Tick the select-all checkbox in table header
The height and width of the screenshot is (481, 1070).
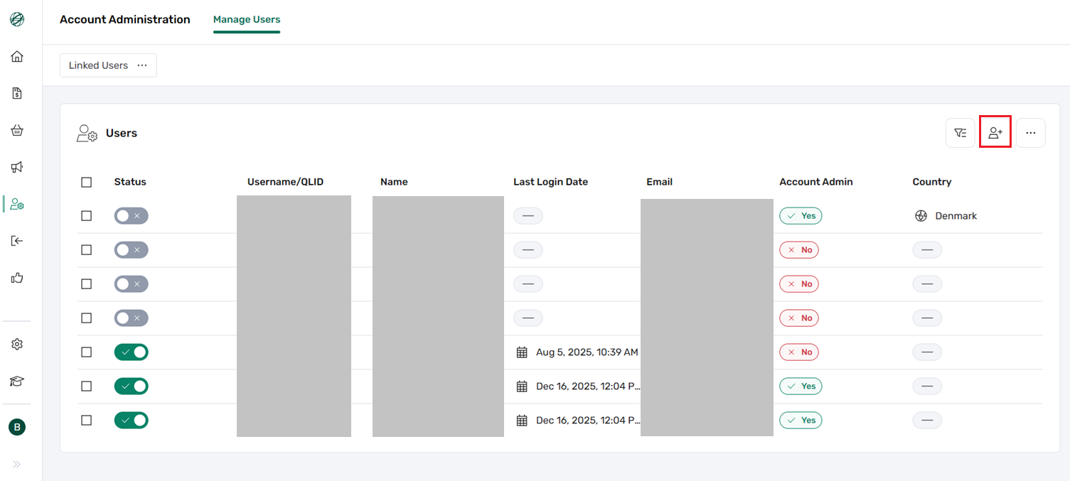[x=87, y=182]
